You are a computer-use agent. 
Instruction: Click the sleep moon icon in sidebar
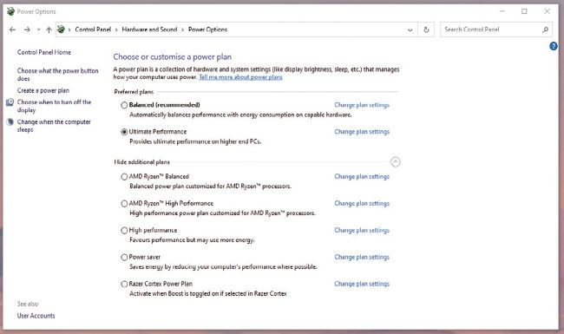pos(10,121)
